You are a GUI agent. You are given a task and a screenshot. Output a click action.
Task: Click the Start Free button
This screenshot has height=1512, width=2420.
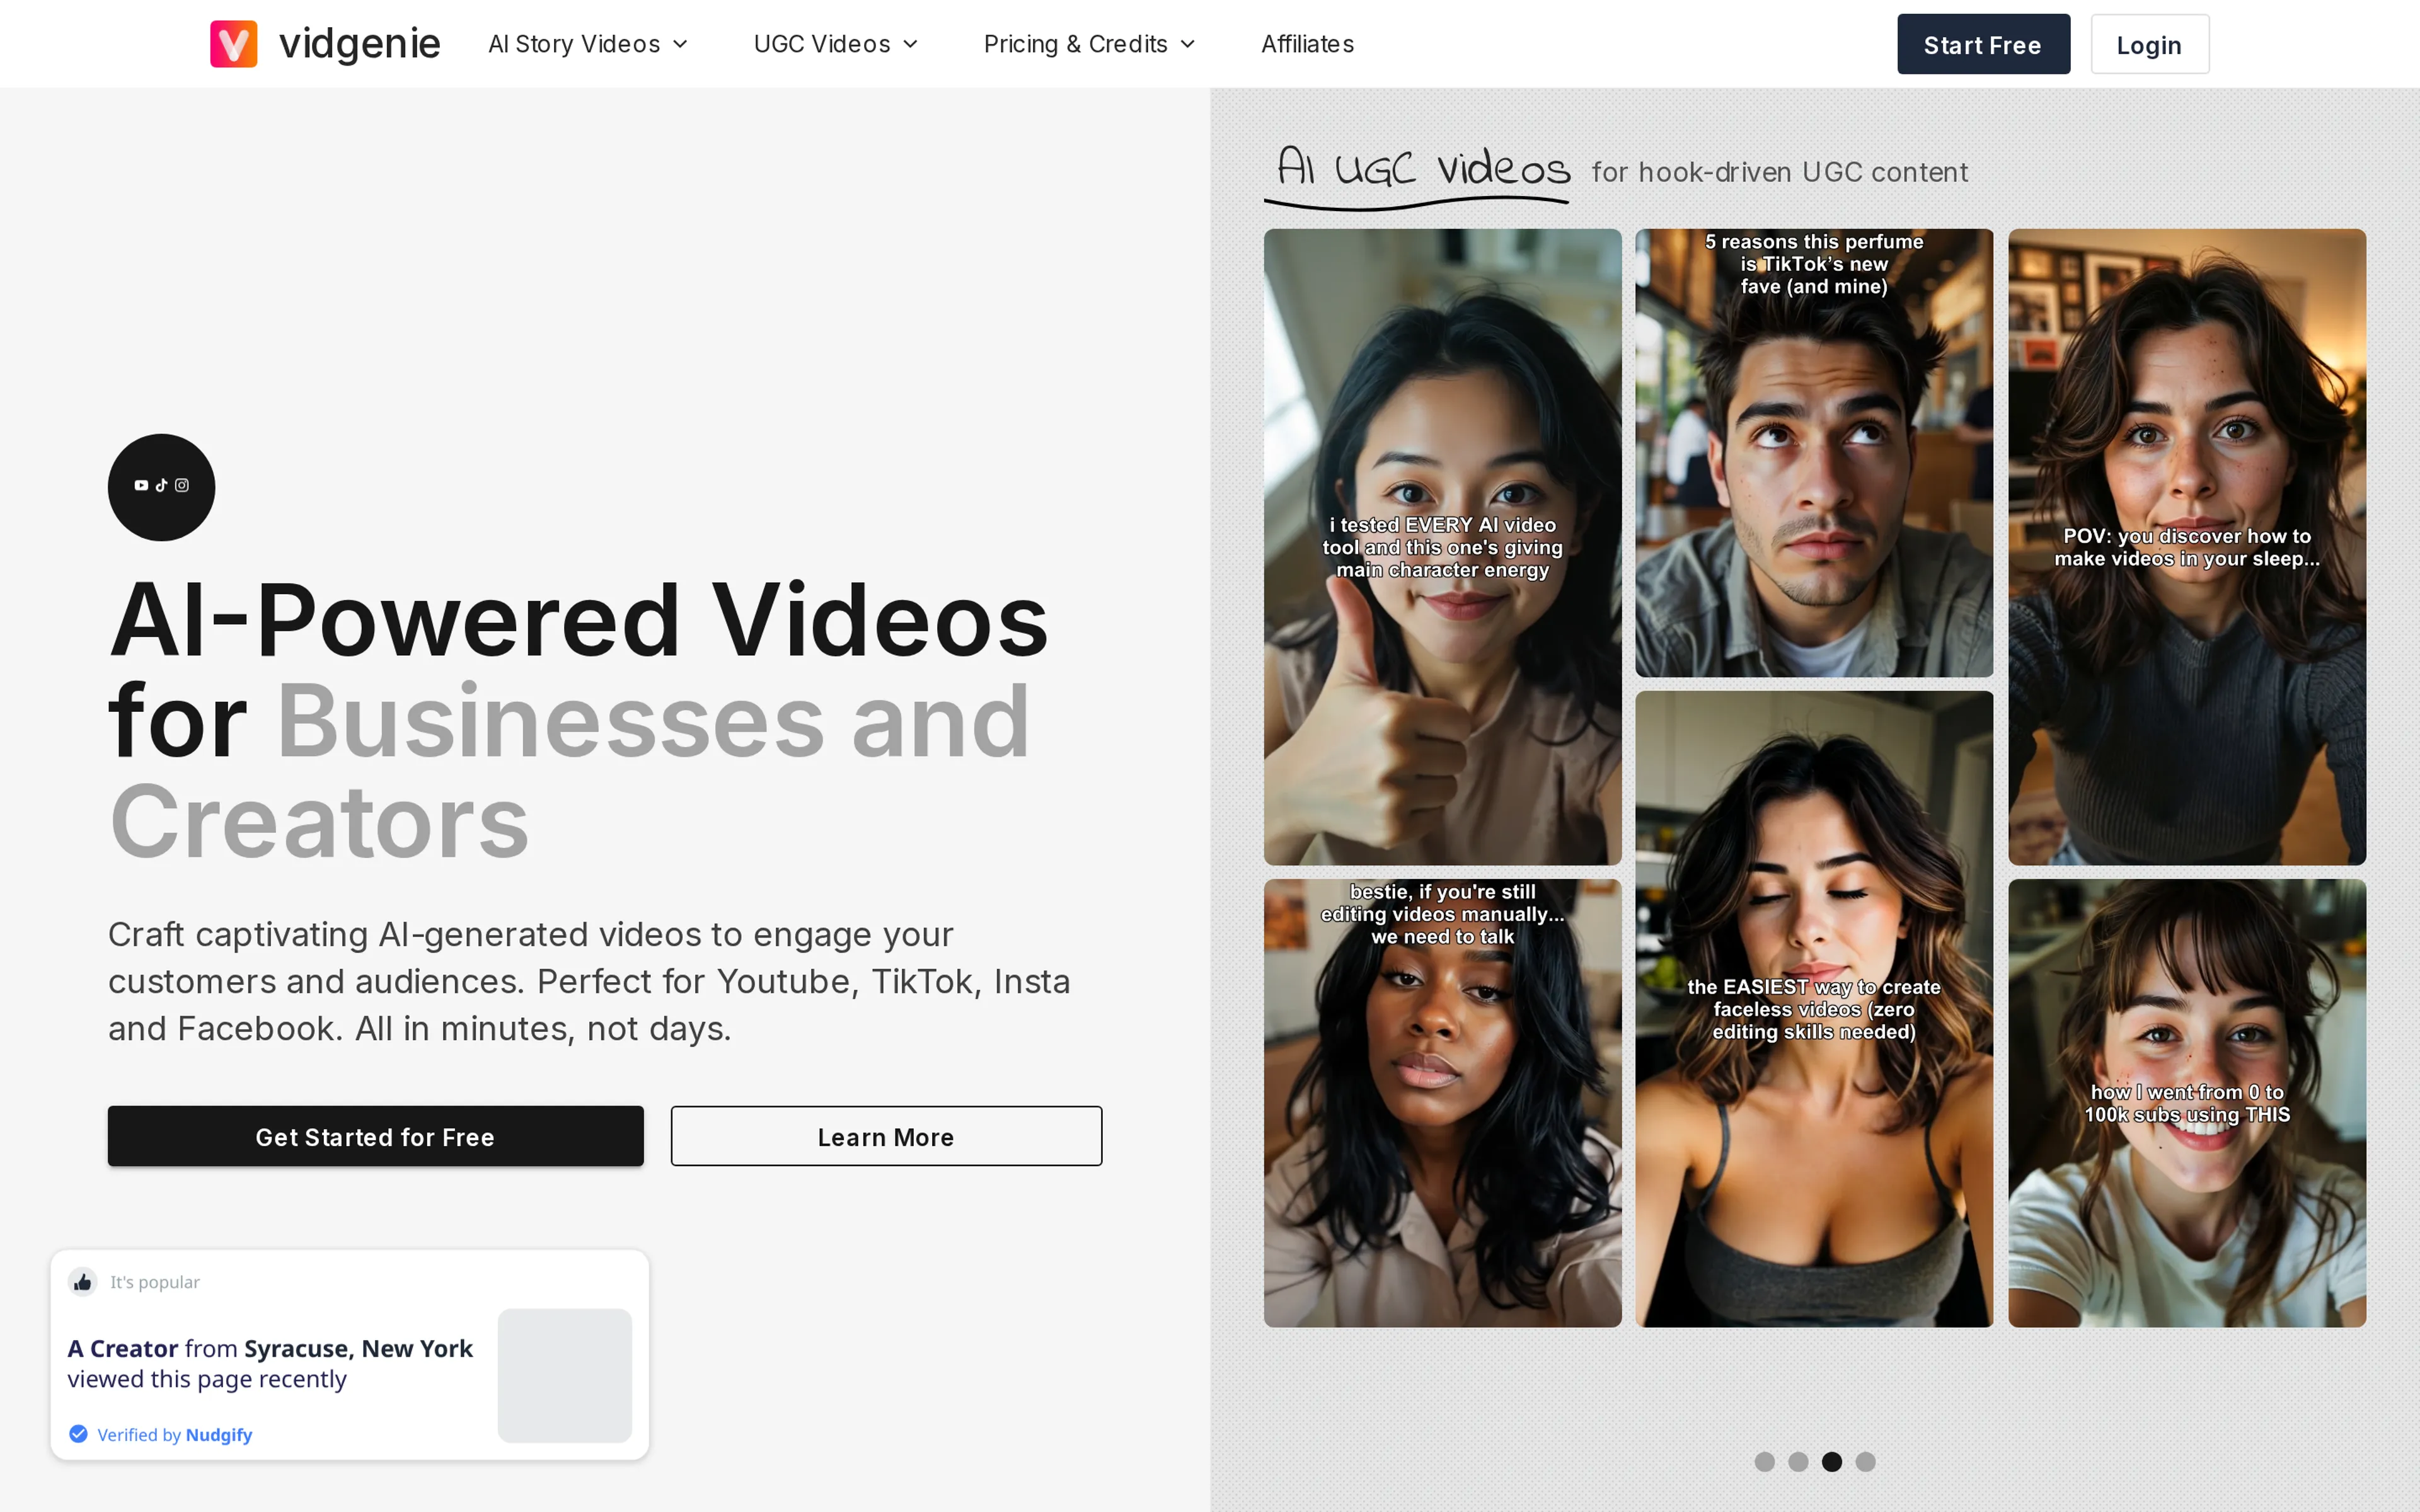point(1983,44)
